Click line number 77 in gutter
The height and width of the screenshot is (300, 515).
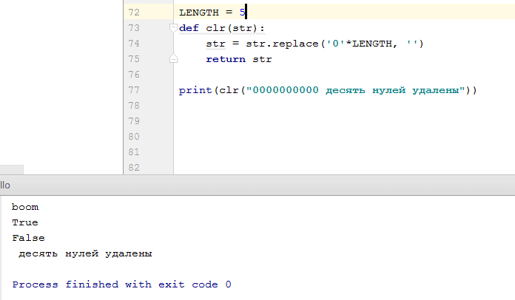pos(134,90)
